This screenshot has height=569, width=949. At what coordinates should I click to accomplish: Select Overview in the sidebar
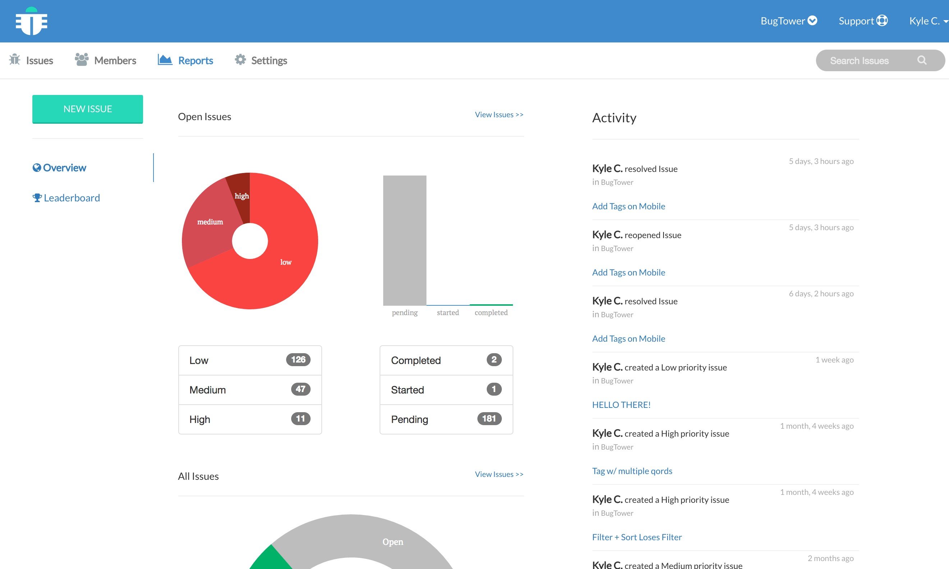click(x=59, y=168)
